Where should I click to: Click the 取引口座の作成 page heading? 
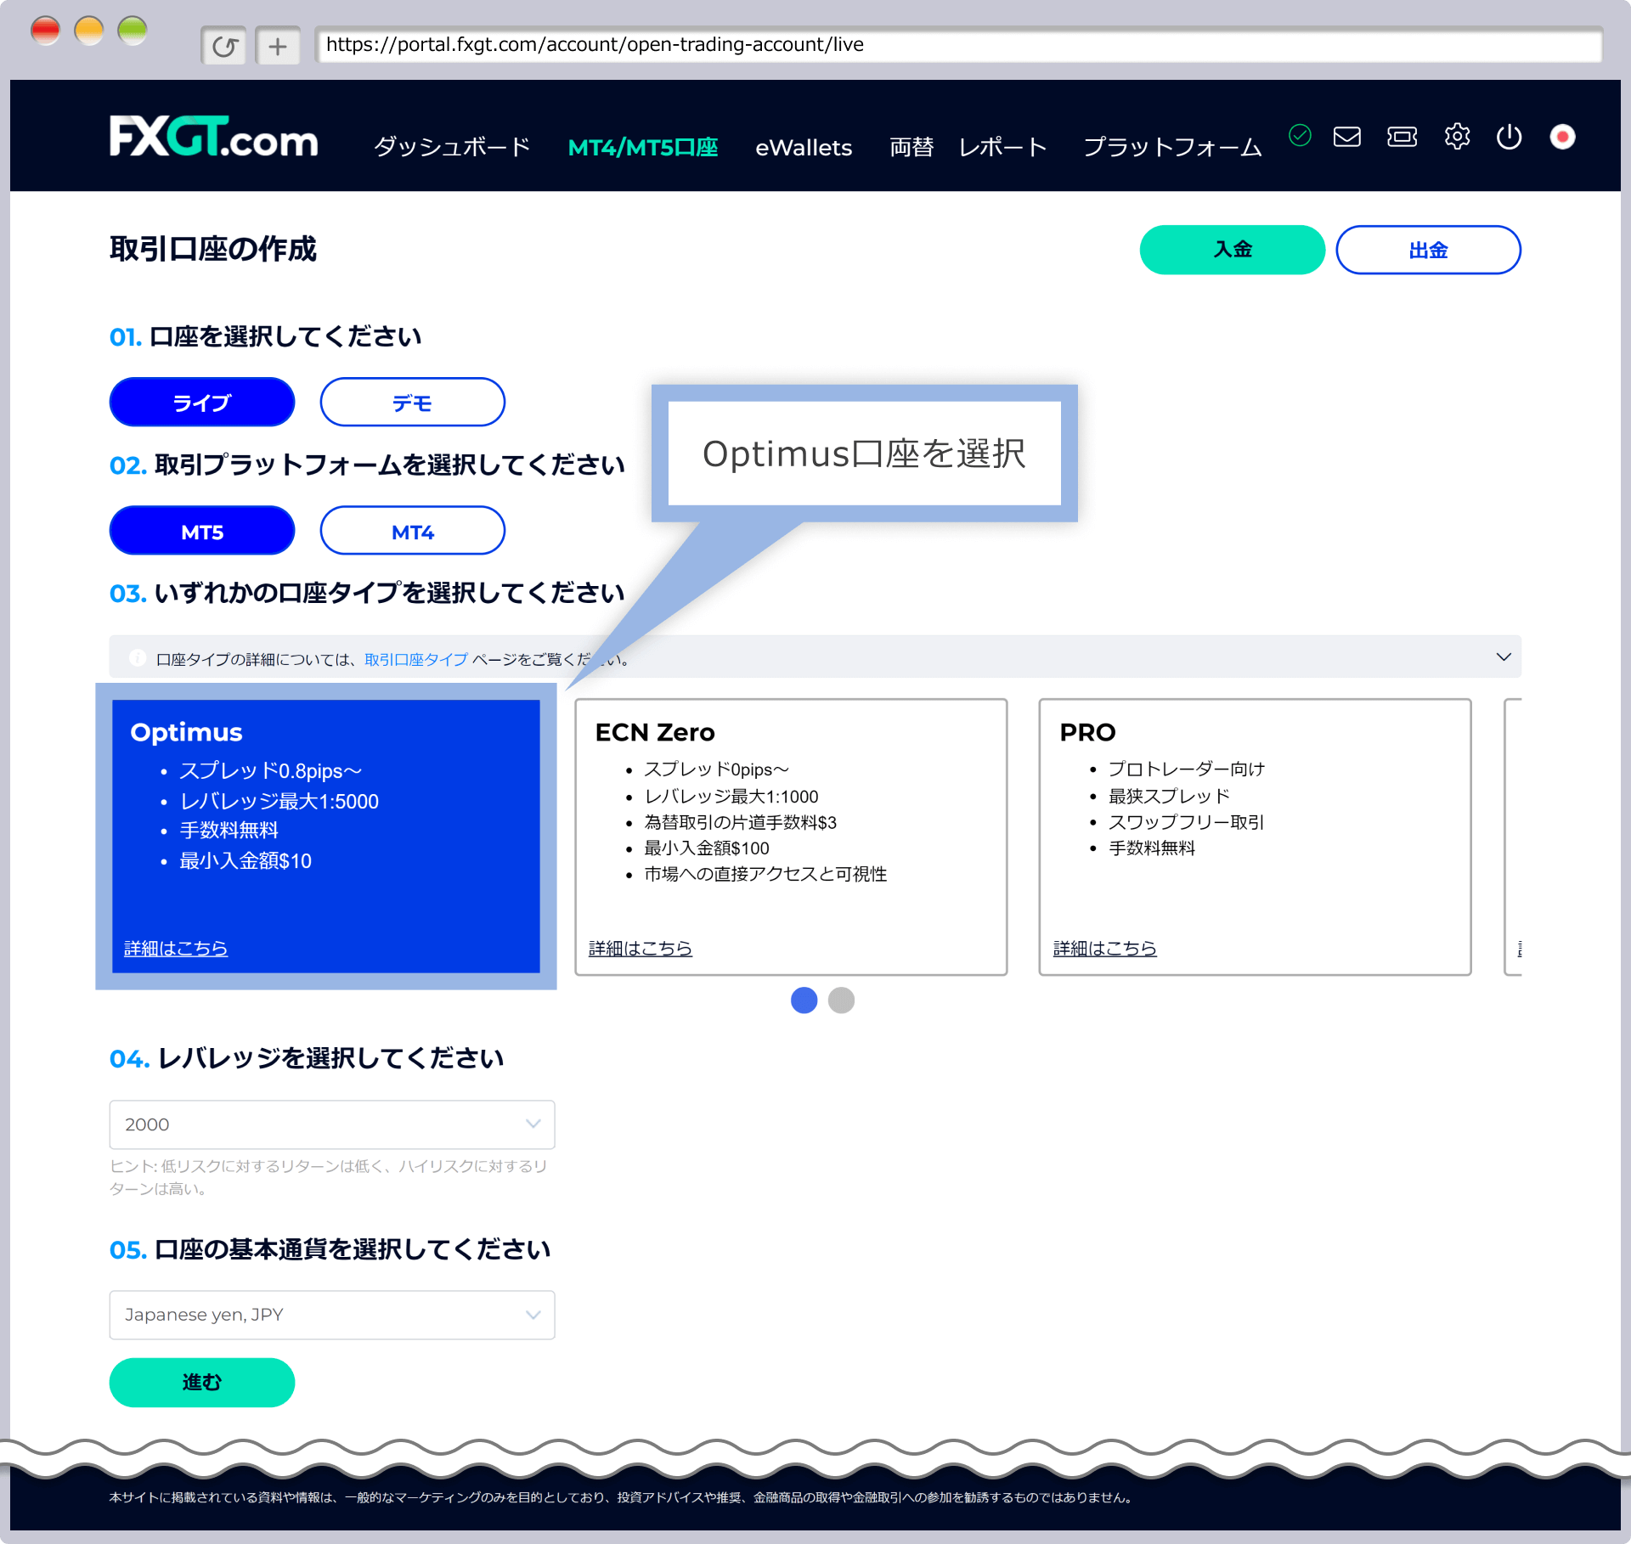tap(213, 249)
